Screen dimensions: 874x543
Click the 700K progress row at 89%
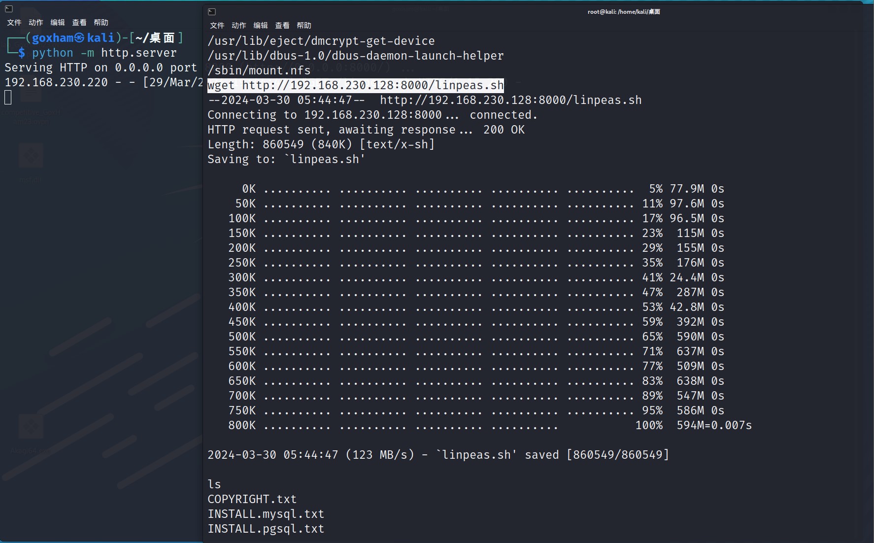[476, 396]
